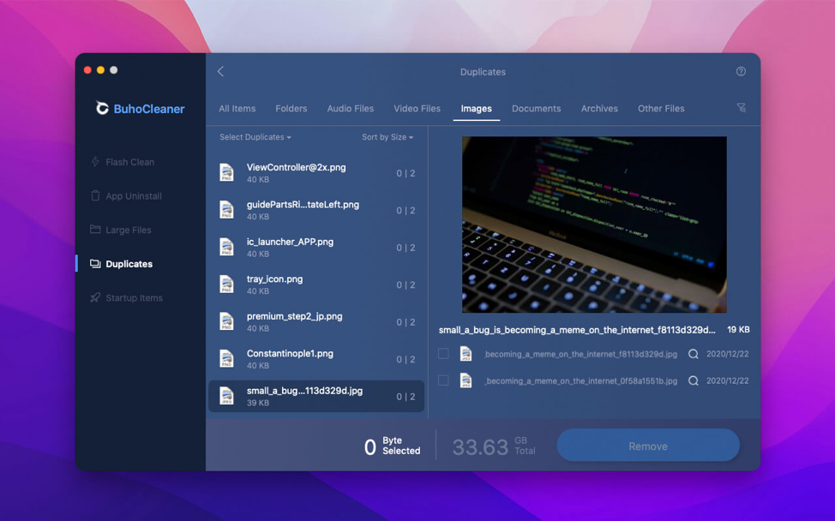This screenshot has height=521, width=835.
Task: Open the Video Files tab
Action: [417, 109]
